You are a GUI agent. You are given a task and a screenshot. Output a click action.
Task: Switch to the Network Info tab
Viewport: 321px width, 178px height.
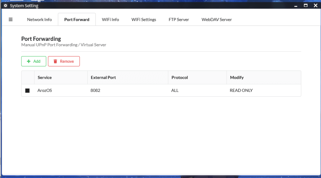[x=39, y=19]
